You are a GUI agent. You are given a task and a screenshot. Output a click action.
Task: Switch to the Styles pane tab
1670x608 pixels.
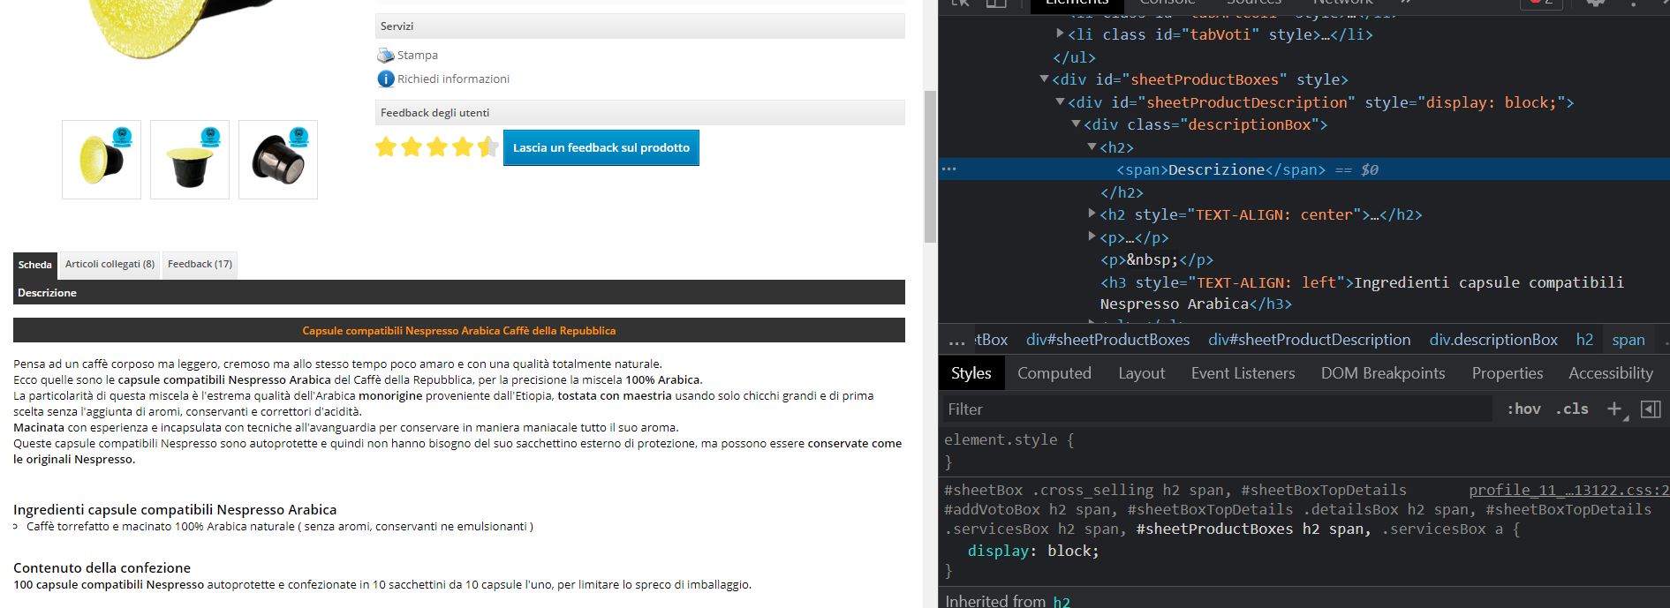[971, 373]
